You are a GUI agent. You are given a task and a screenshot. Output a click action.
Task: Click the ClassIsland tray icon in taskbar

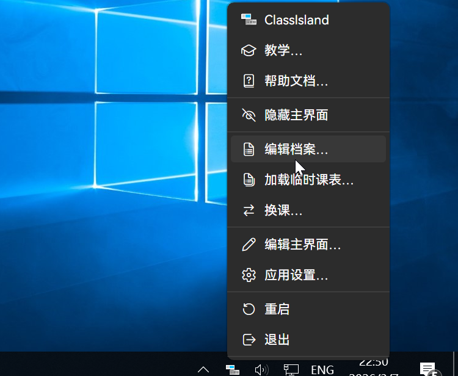coord(233,369)
